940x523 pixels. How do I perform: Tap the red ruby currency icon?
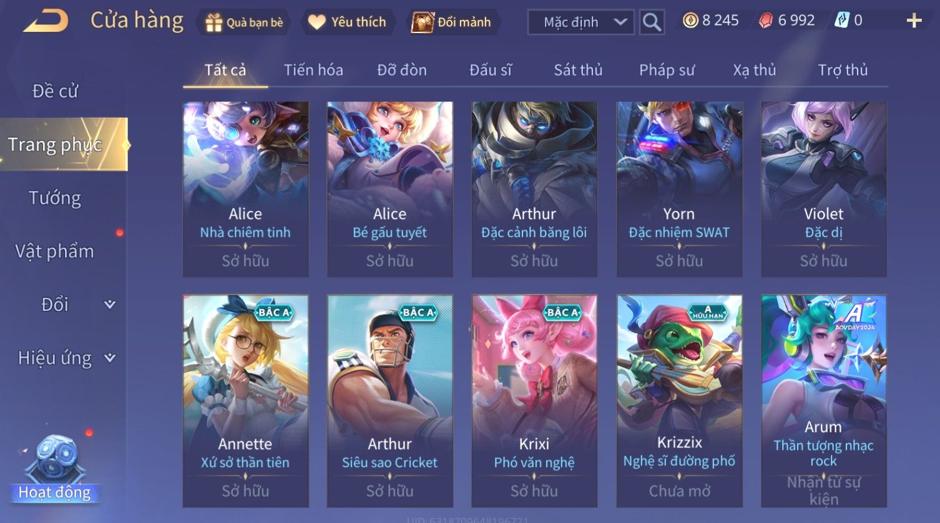pyautogui.click(x=766, y=21)
